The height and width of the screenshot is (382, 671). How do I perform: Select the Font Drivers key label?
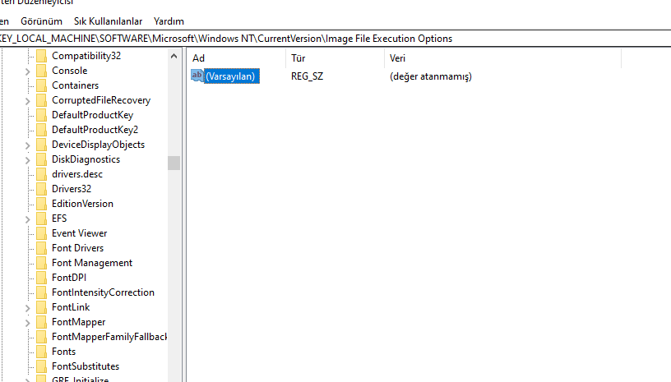[x=77, y=248]
